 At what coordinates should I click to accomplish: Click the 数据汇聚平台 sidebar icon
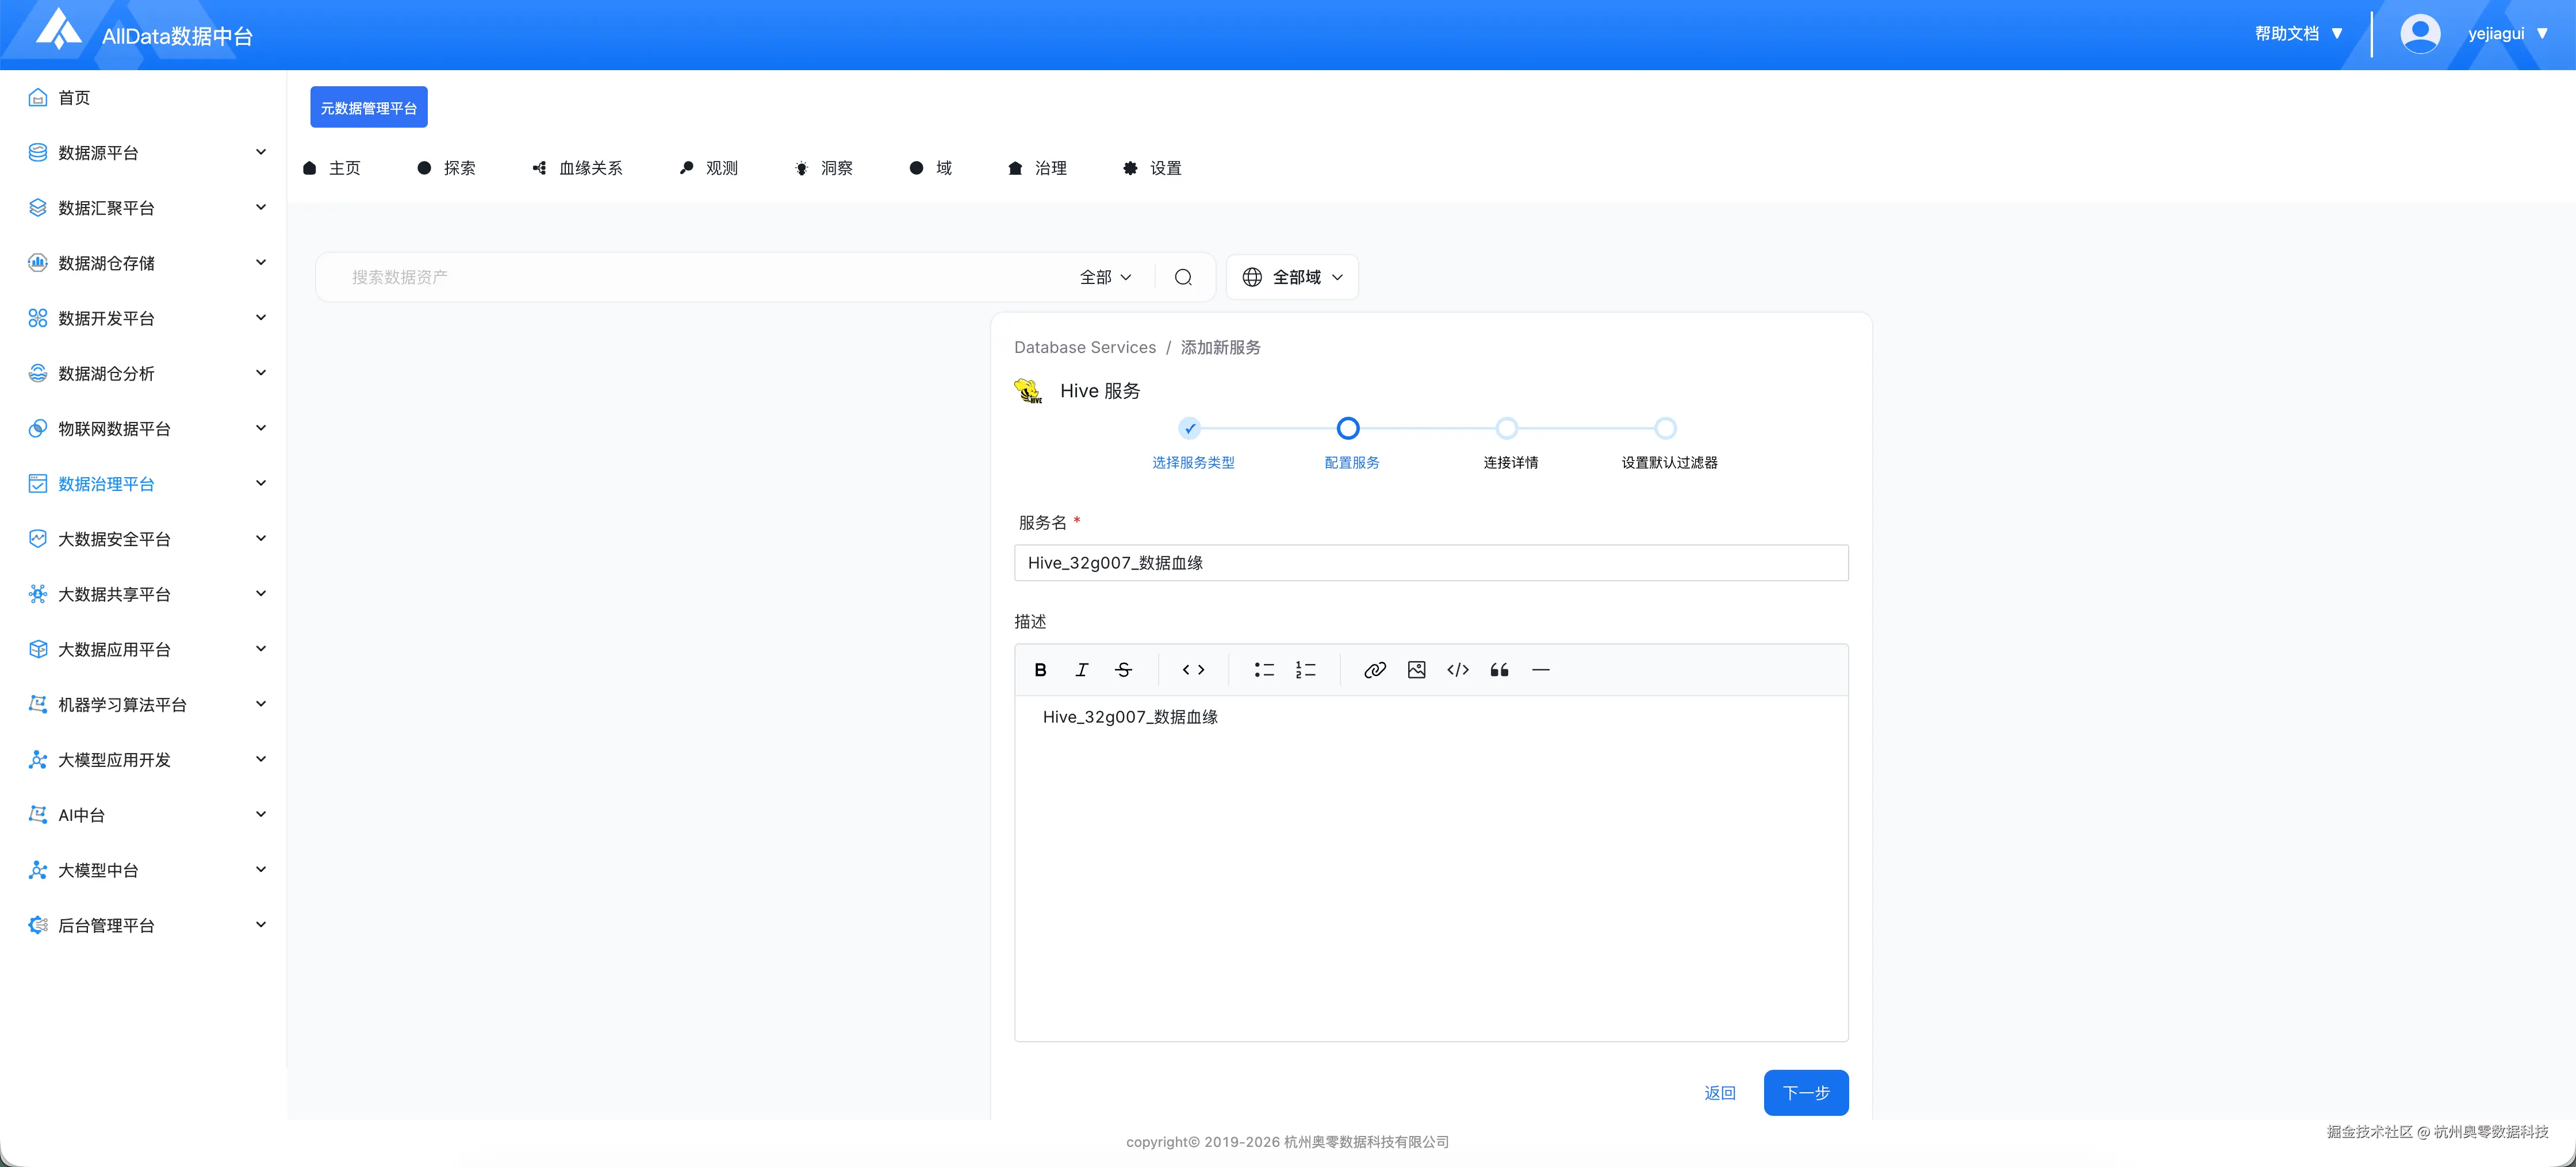38,207
